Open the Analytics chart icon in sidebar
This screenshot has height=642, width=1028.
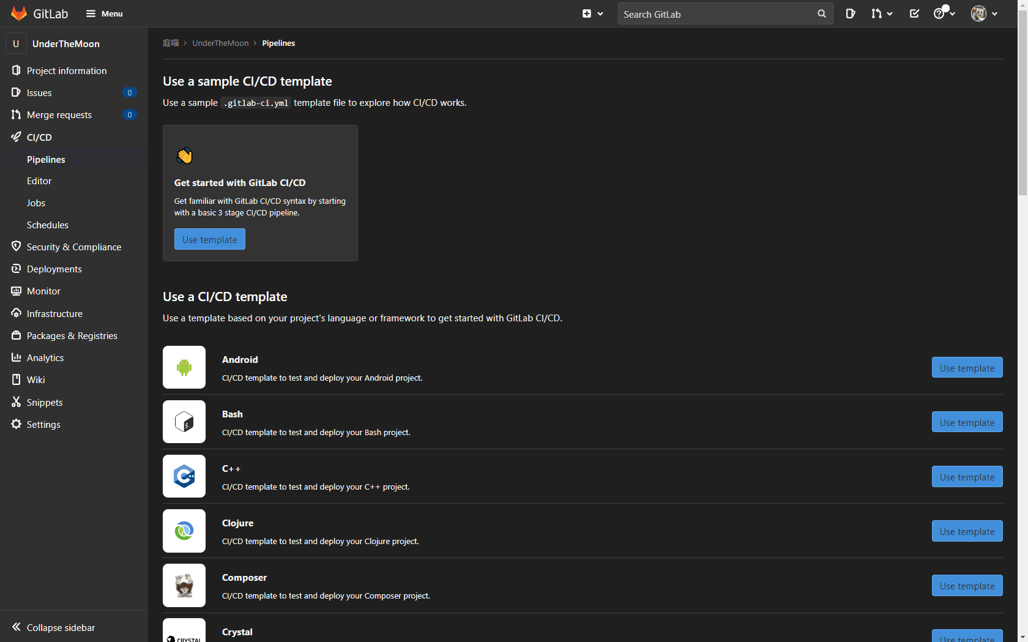coord(17,357)
